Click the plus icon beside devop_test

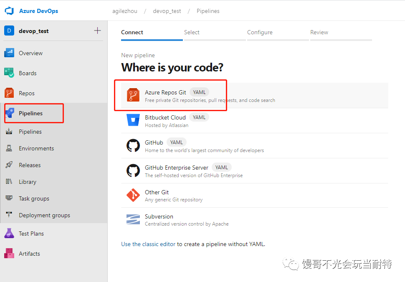point(97,30)
